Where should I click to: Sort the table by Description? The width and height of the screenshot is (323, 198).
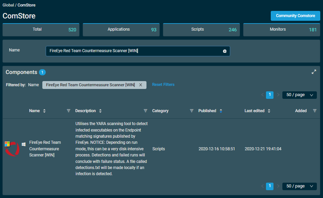pyautogui.click(x=100, y=111)
